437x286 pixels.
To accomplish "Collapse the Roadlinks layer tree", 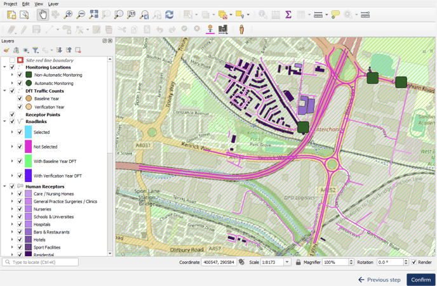I will tap(5, 122).
